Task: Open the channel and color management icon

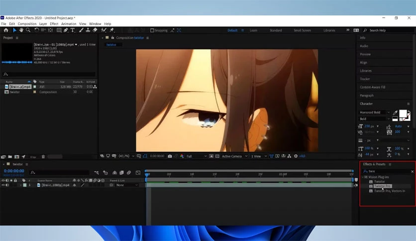Action: pos(182,156)
